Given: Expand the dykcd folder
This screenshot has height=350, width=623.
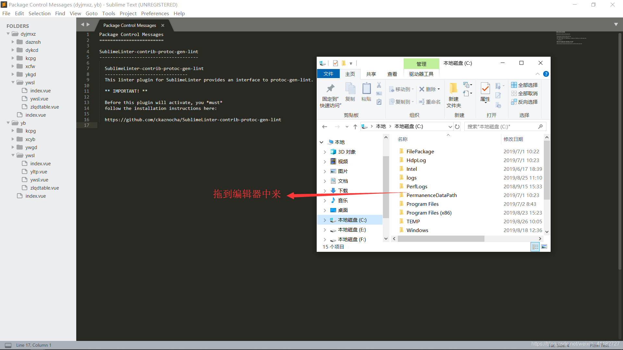Looking at the screenshot, I should click(13, 50).
